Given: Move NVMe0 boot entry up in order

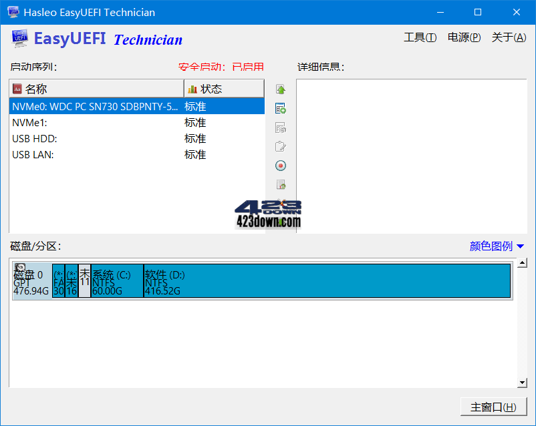Looking at the screenshot, I should click(281, 88).
